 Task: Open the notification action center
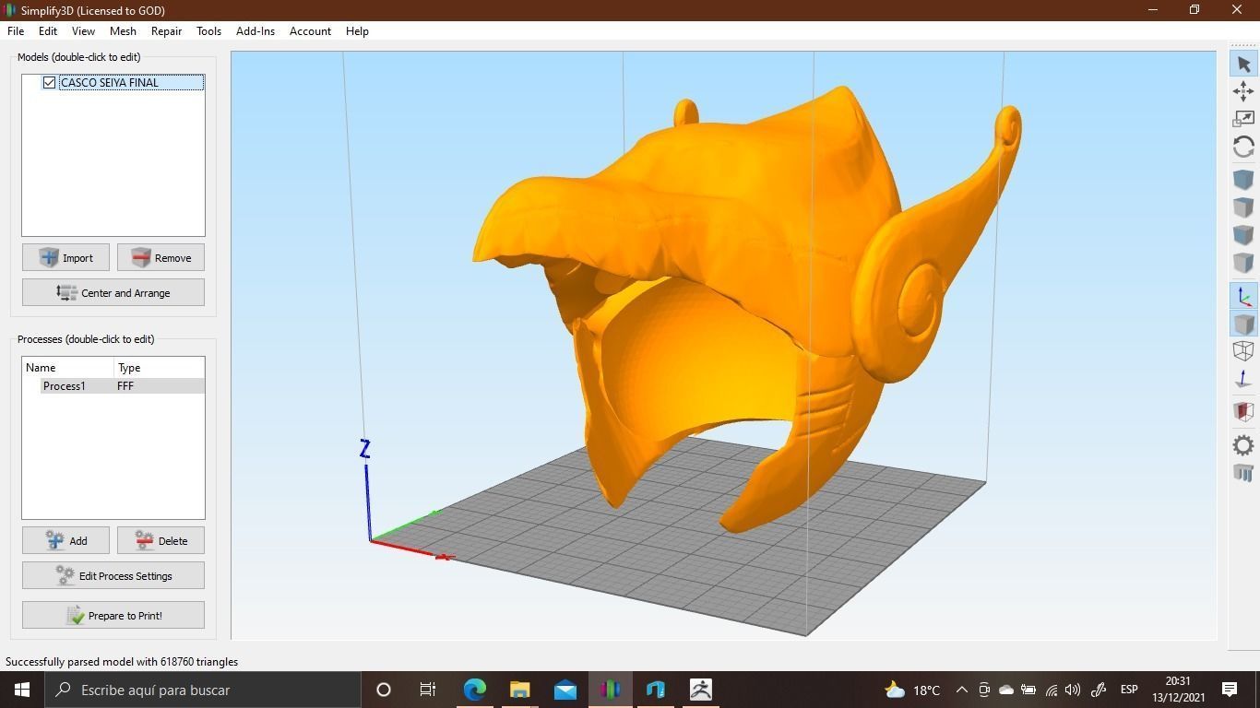point(1230,690)
